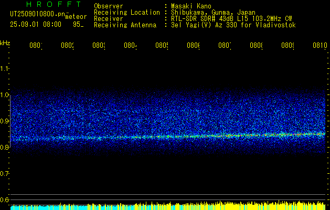Click the HROFFT title text
Screen dimensions: 330x210
54,4
